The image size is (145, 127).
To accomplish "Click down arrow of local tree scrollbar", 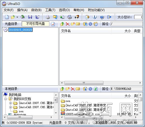I will coord(56,113).
